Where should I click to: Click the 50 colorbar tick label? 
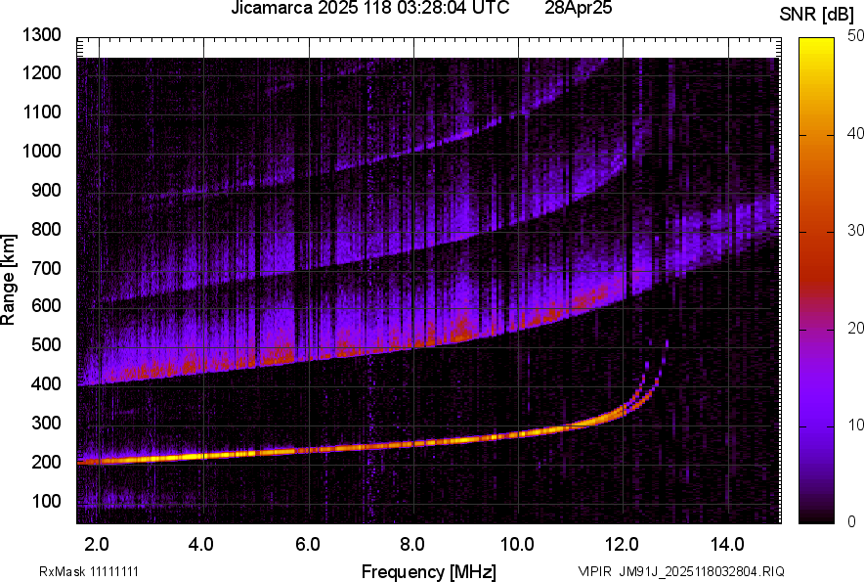pos(855,36)
